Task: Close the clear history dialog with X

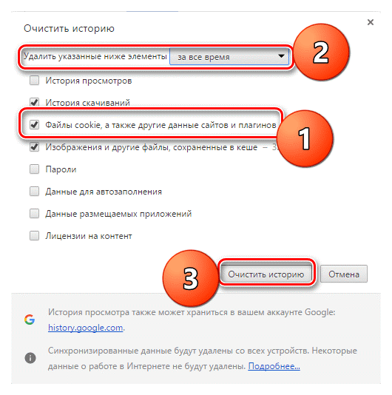Action: tap(370, 22)
